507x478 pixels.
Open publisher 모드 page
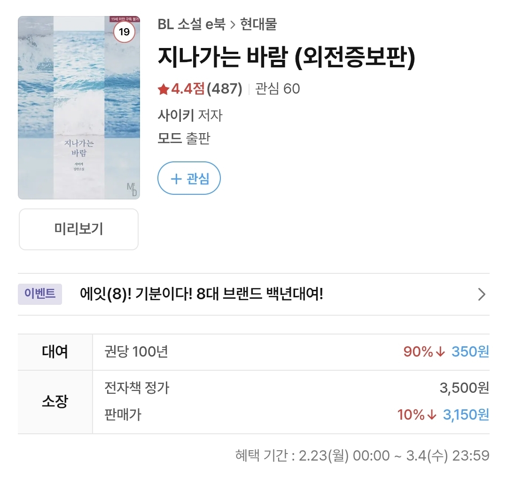click(170, 138)
